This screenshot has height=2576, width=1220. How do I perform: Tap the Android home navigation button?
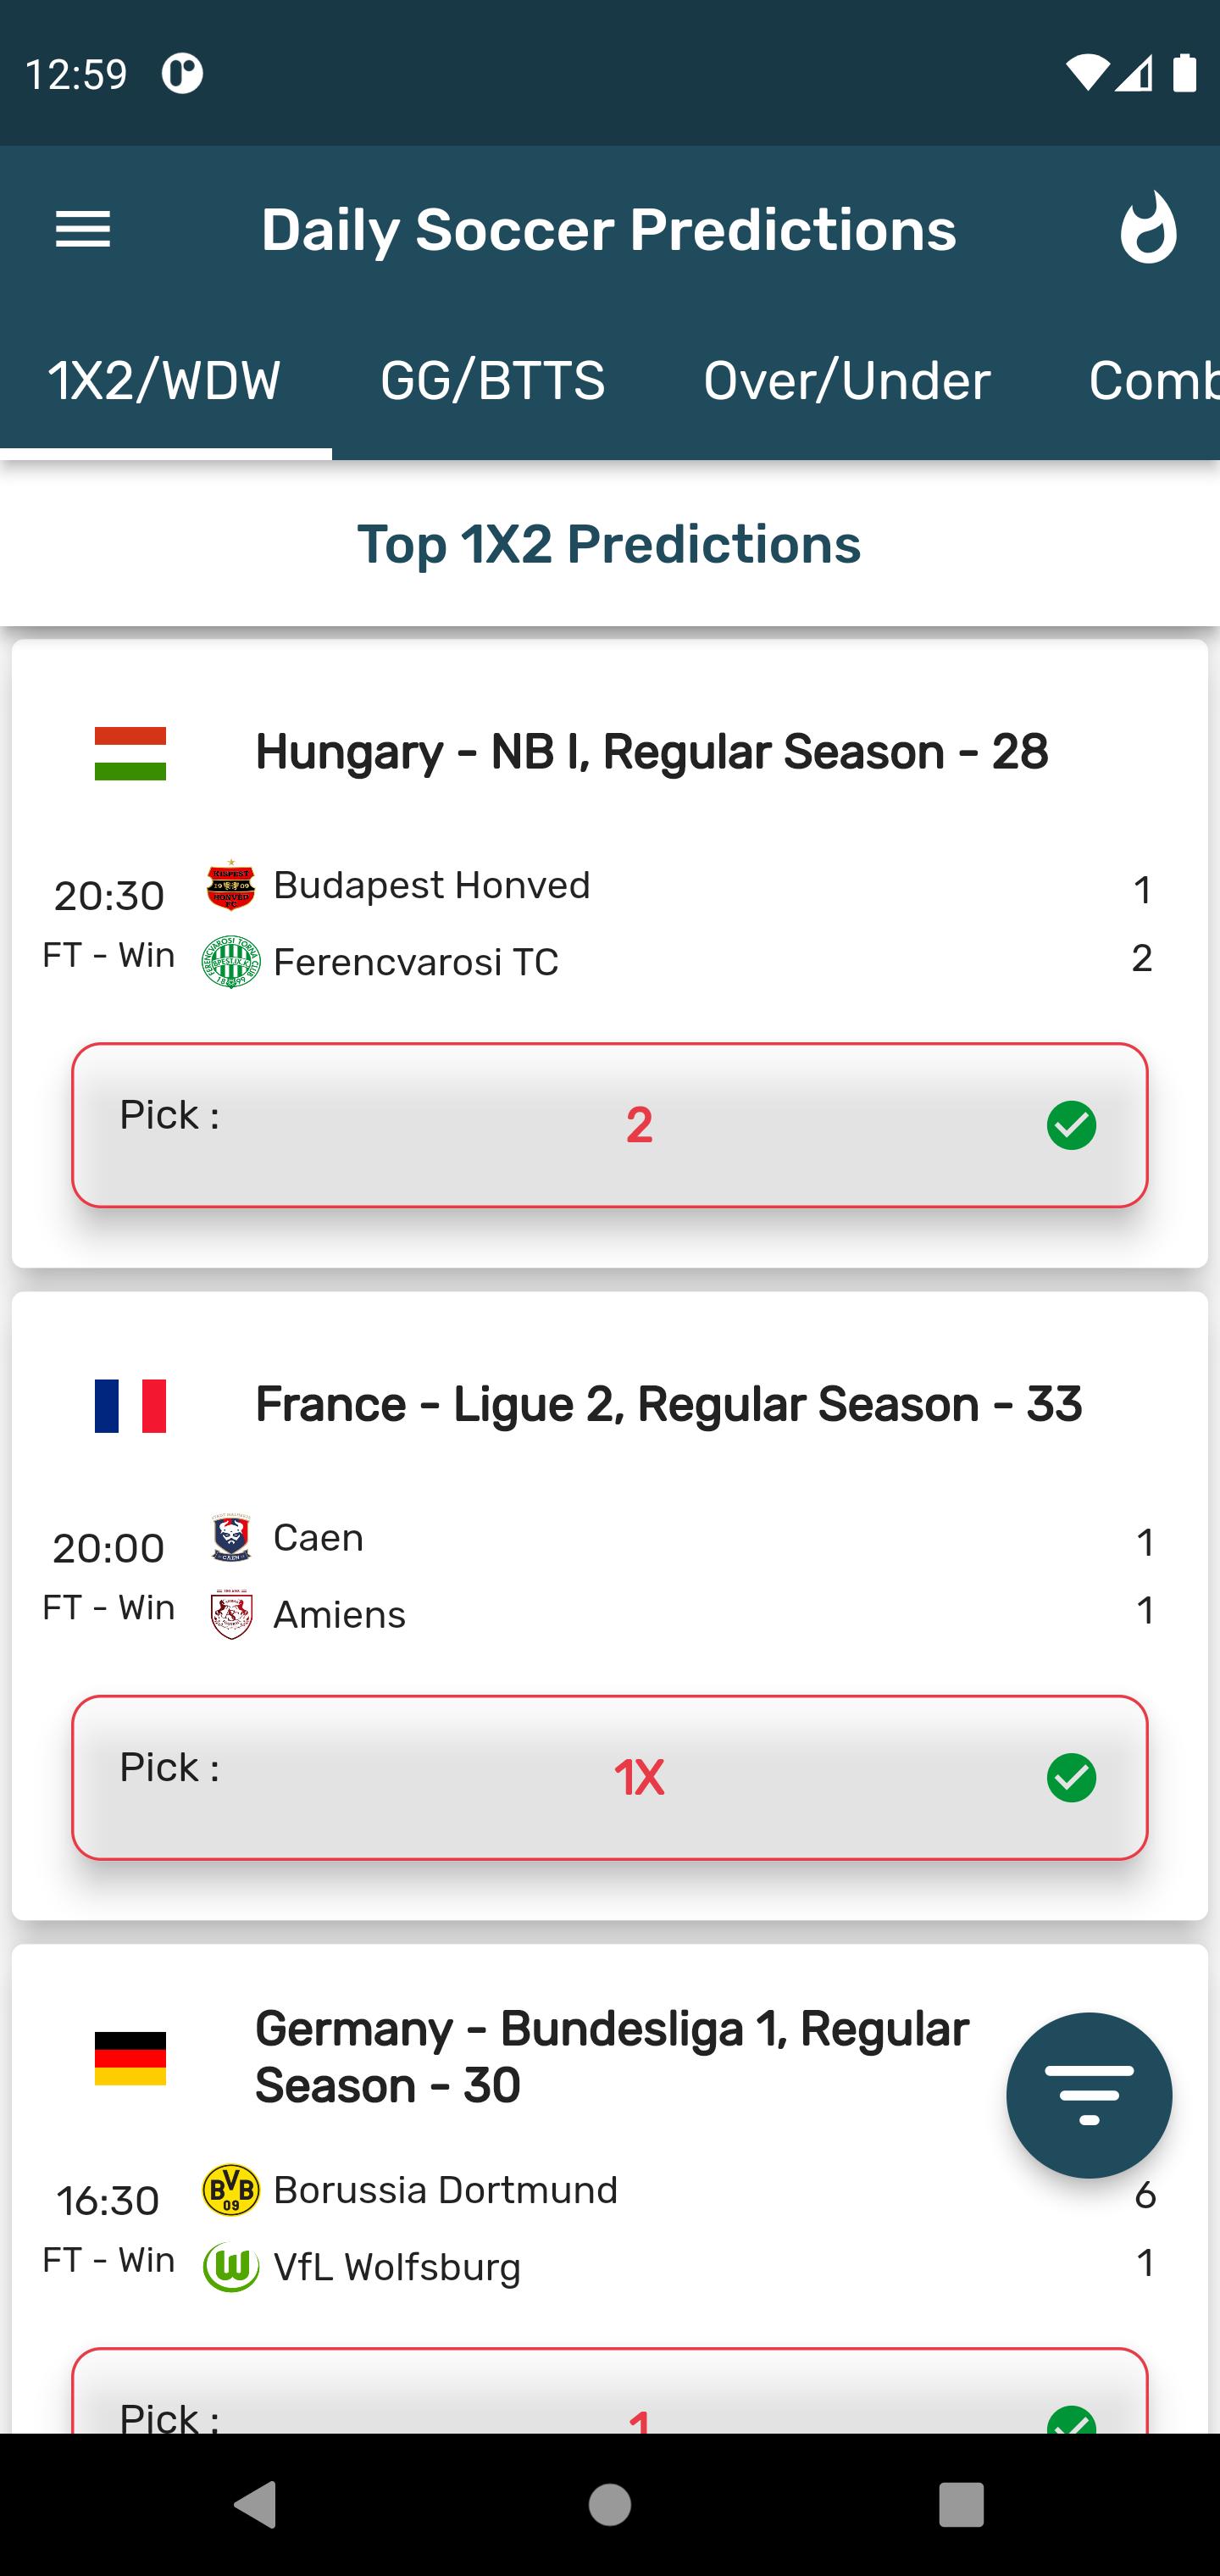[610, 2505]
